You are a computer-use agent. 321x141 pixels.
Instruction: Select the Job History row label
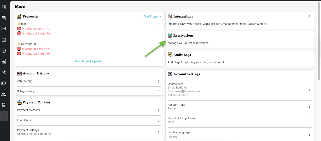tap(24, 81)
